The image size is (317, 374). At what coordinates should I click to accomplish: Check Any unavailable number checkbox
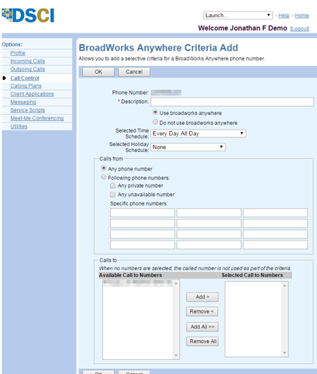point(112,195)
